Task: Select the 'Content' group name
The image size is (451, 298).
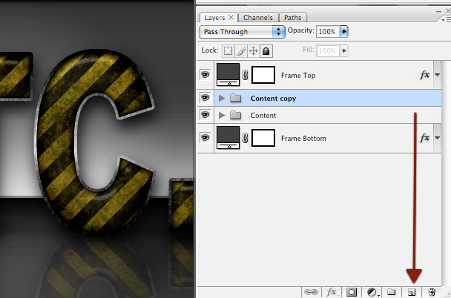Action: point(263,116)
